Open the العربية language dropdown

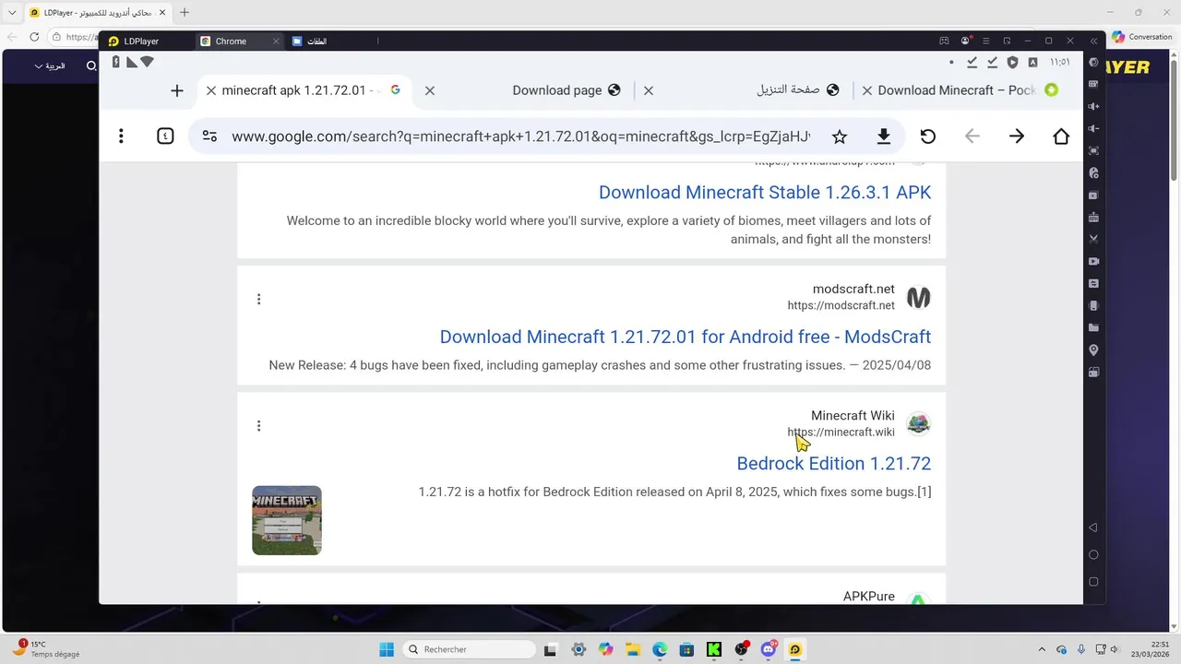(x=50, y=66)
